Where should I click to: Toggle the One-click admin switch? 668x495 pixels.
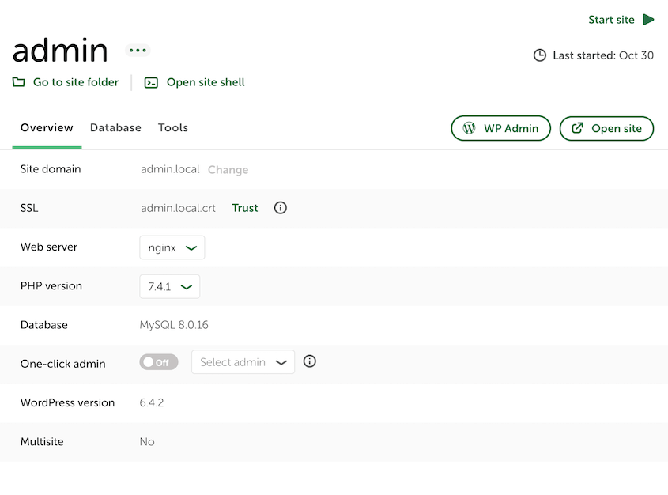point(158,362)
